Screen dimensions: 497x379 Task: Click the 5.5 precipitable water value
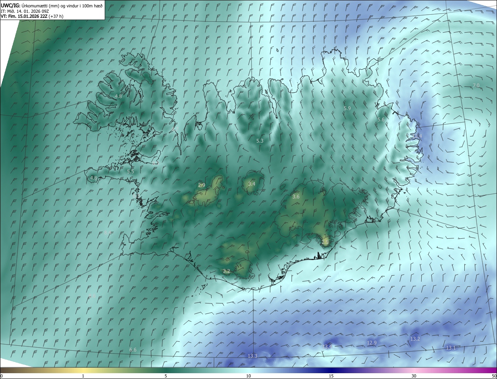pyautogui.click(x=130, y=171)
